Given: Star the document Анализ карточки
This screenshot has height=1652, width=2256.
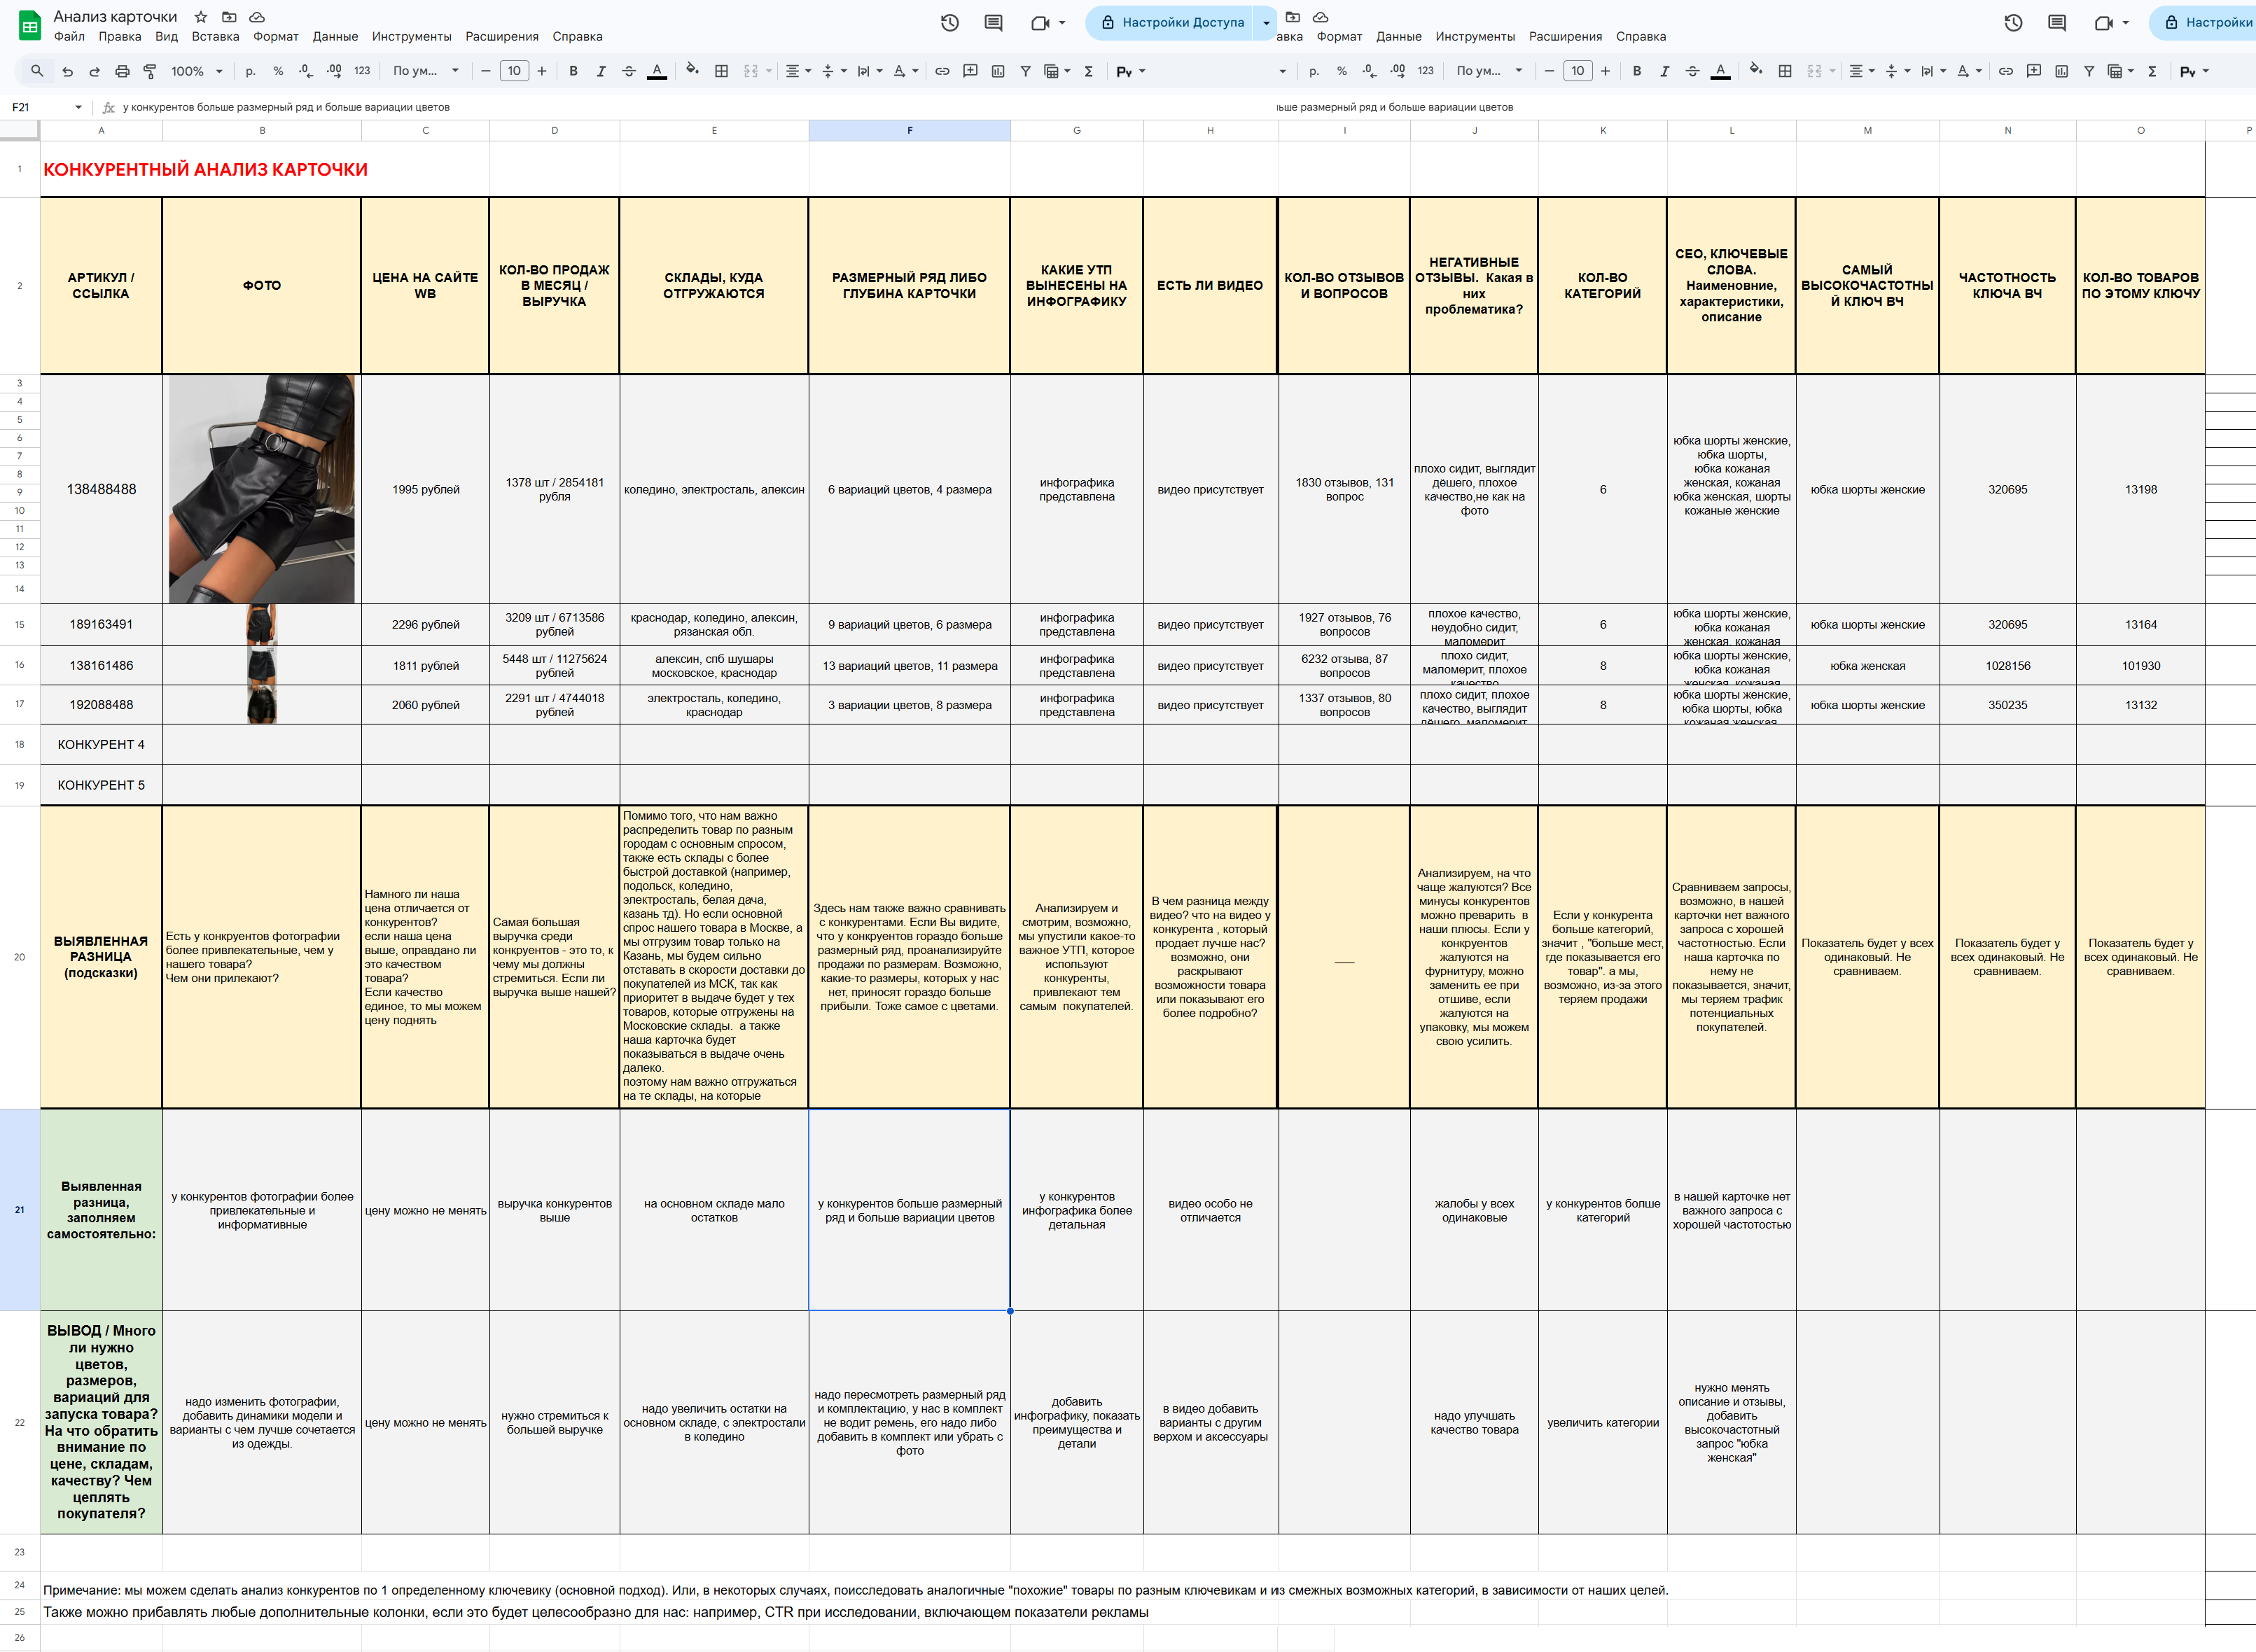Looking at the screenshot, I should (x=200, y=17).
